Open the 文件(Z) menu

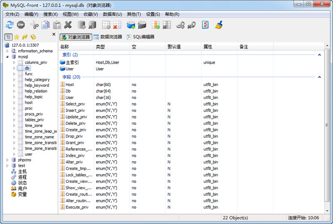(x=12, y=14)
